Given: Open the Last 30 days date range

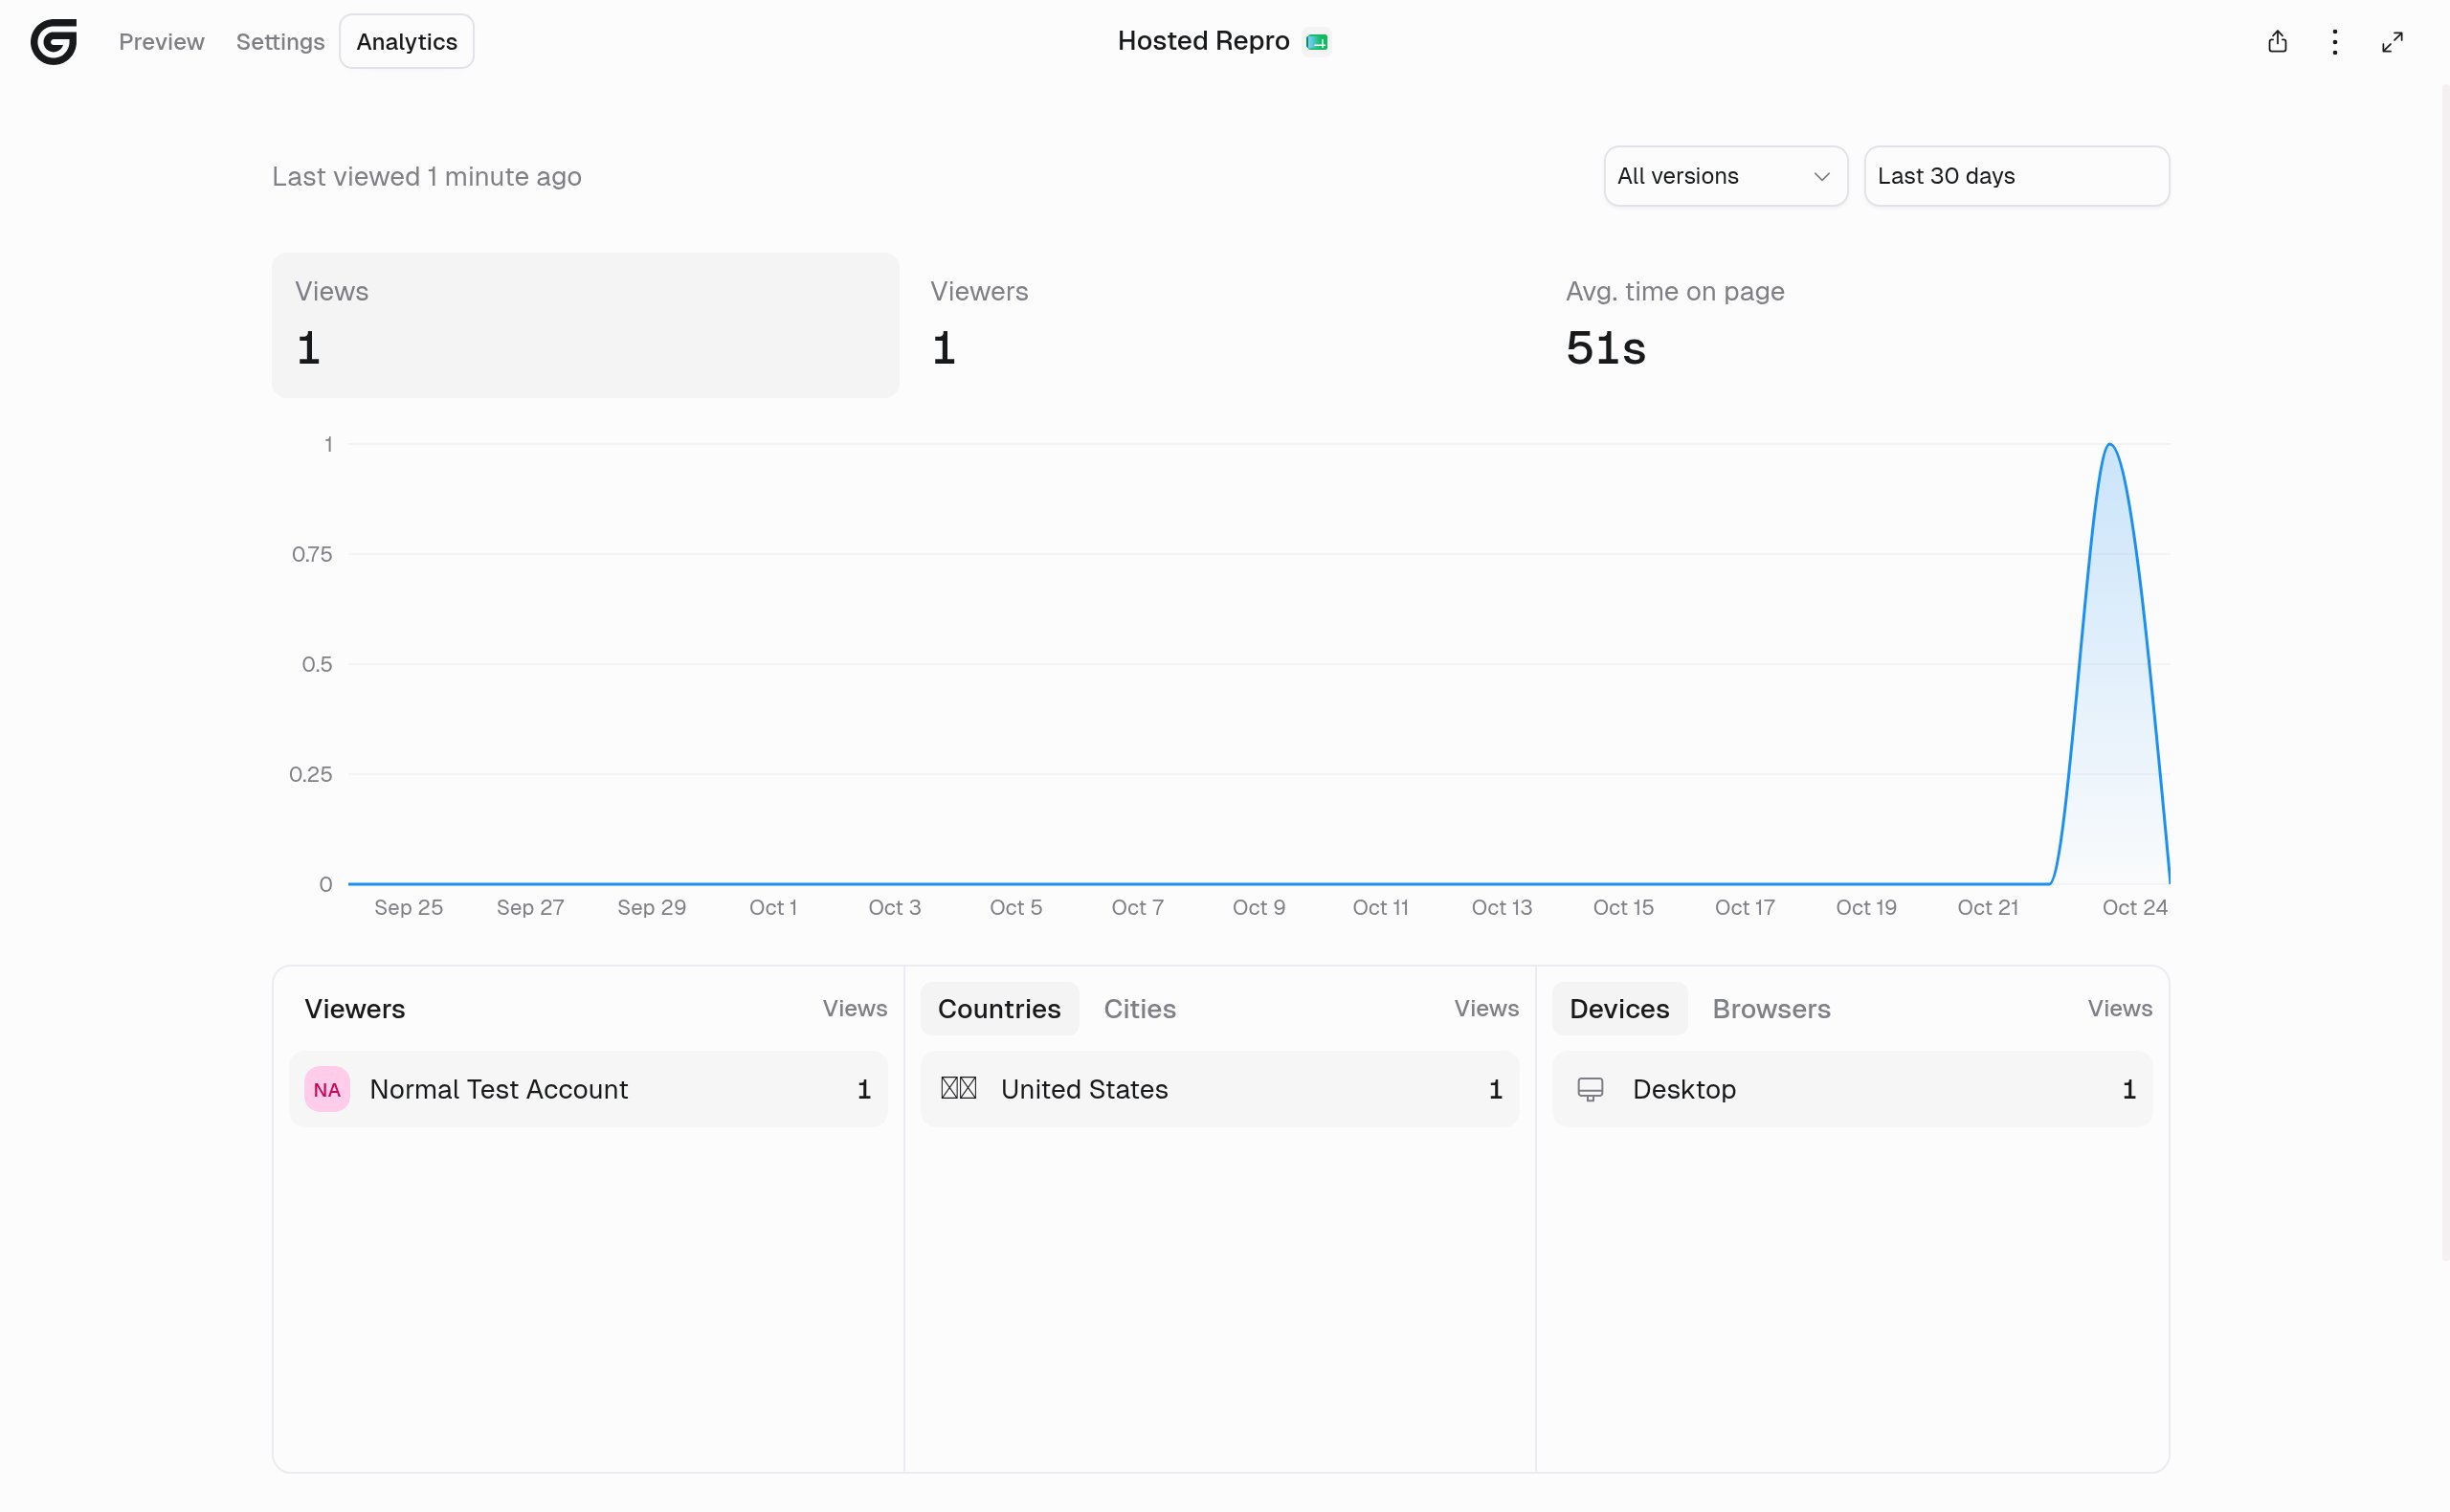Looking at the screenshot, I should click(2016, 176).
